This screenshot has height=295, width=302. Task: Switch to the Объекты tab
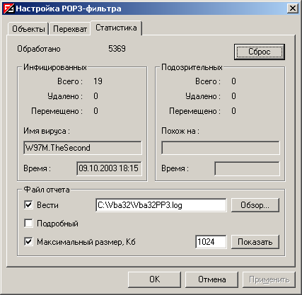click(x=28, y=29)
